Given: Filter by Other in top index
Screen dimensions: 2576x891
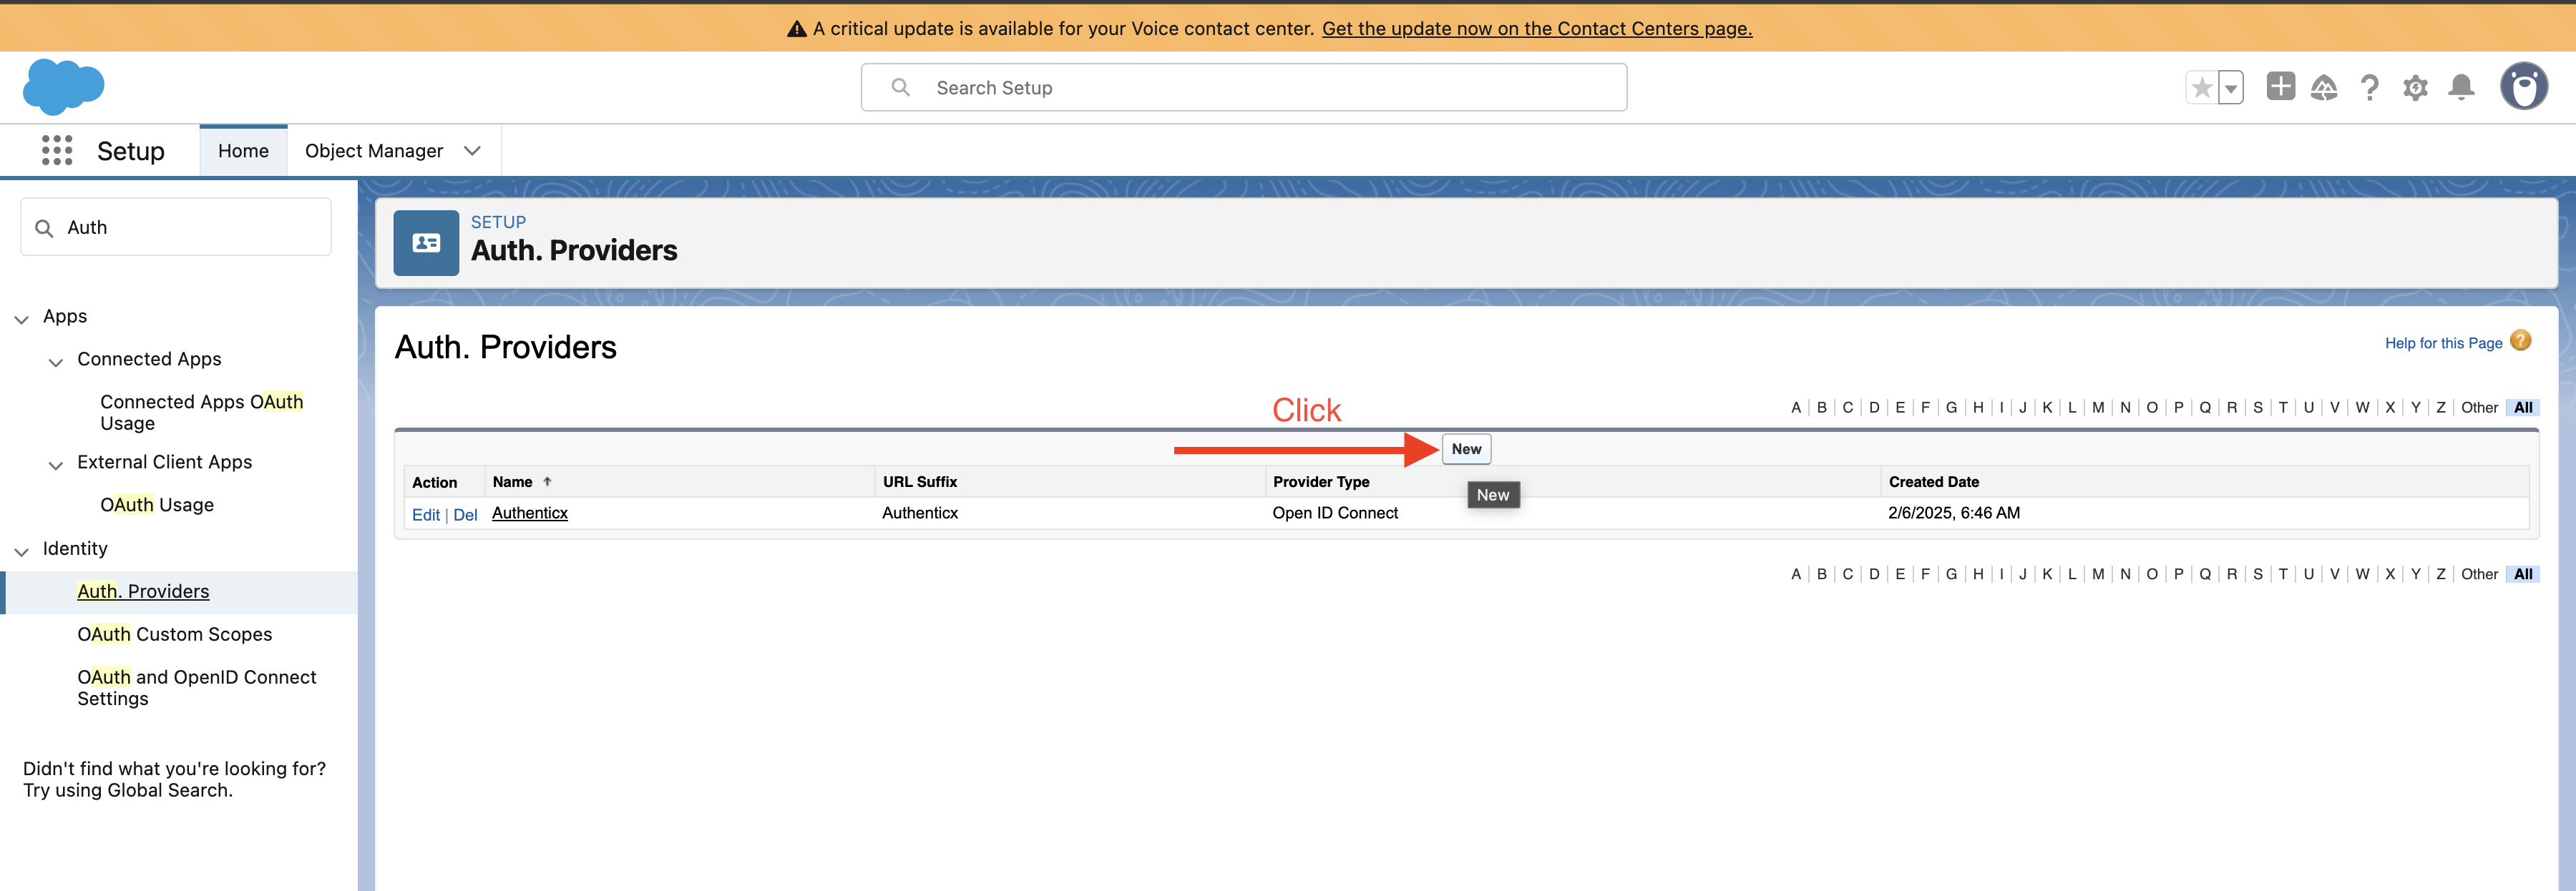Looking at the screenshot, I should pyautogui.click(x=2479, y=408).
